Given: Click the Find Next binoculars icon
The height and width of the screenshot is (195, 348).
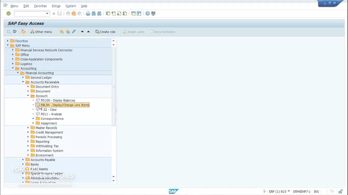Looking at the screenshot, I should (99, 13).
